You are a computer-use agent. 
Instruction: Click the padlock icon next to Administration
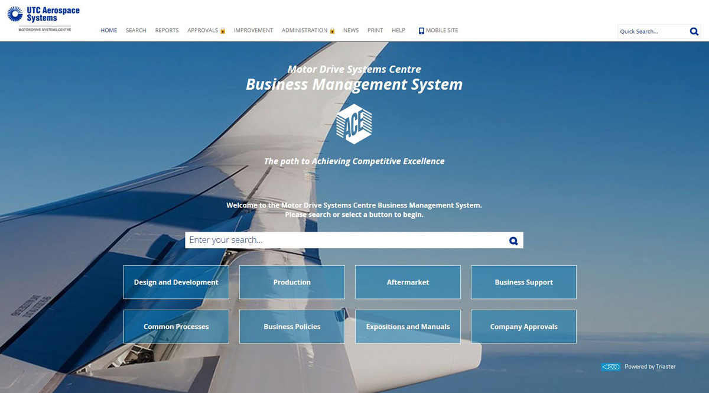pos(332,31)
